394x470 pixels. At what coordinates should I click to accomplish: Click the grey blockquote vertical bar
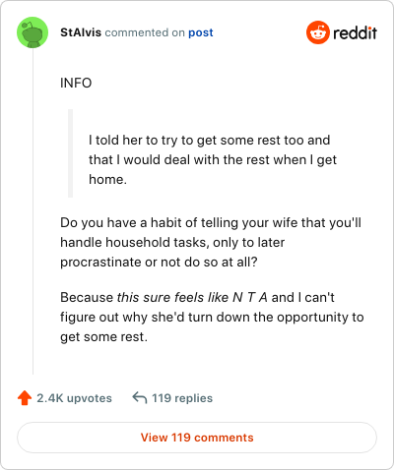70,153
